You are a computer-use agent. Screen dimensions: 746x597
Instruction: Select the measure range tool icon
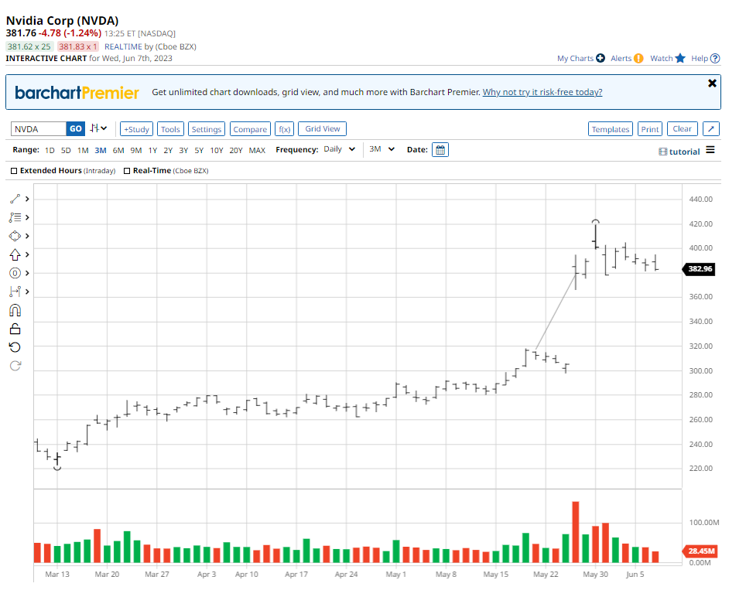click(15, 292)
